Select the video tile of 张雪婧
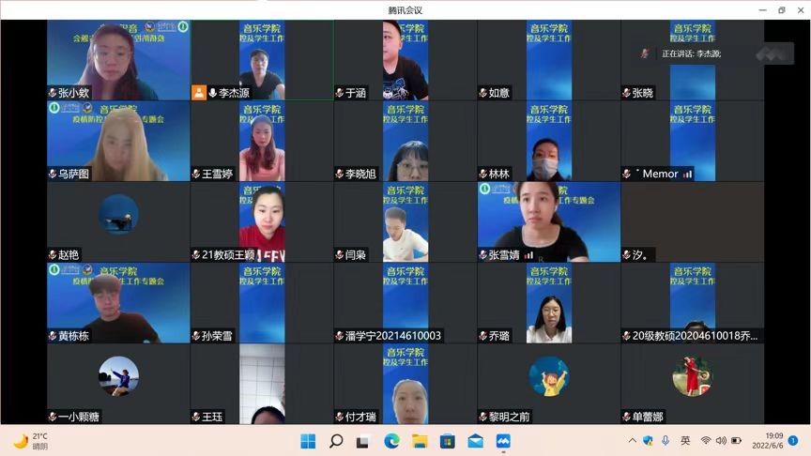This screenshot has height=456, width=811. [x=548, y=221]
